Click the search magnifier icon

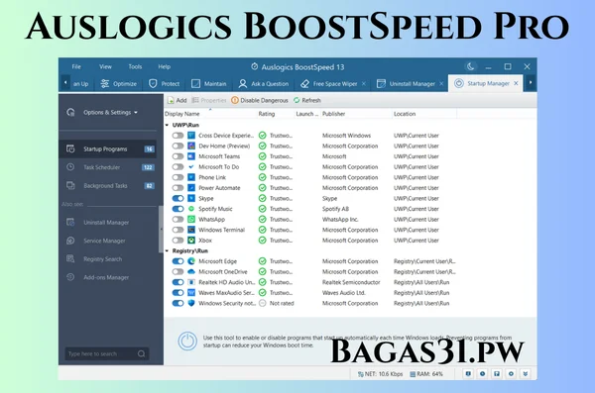tap(142, 353)
